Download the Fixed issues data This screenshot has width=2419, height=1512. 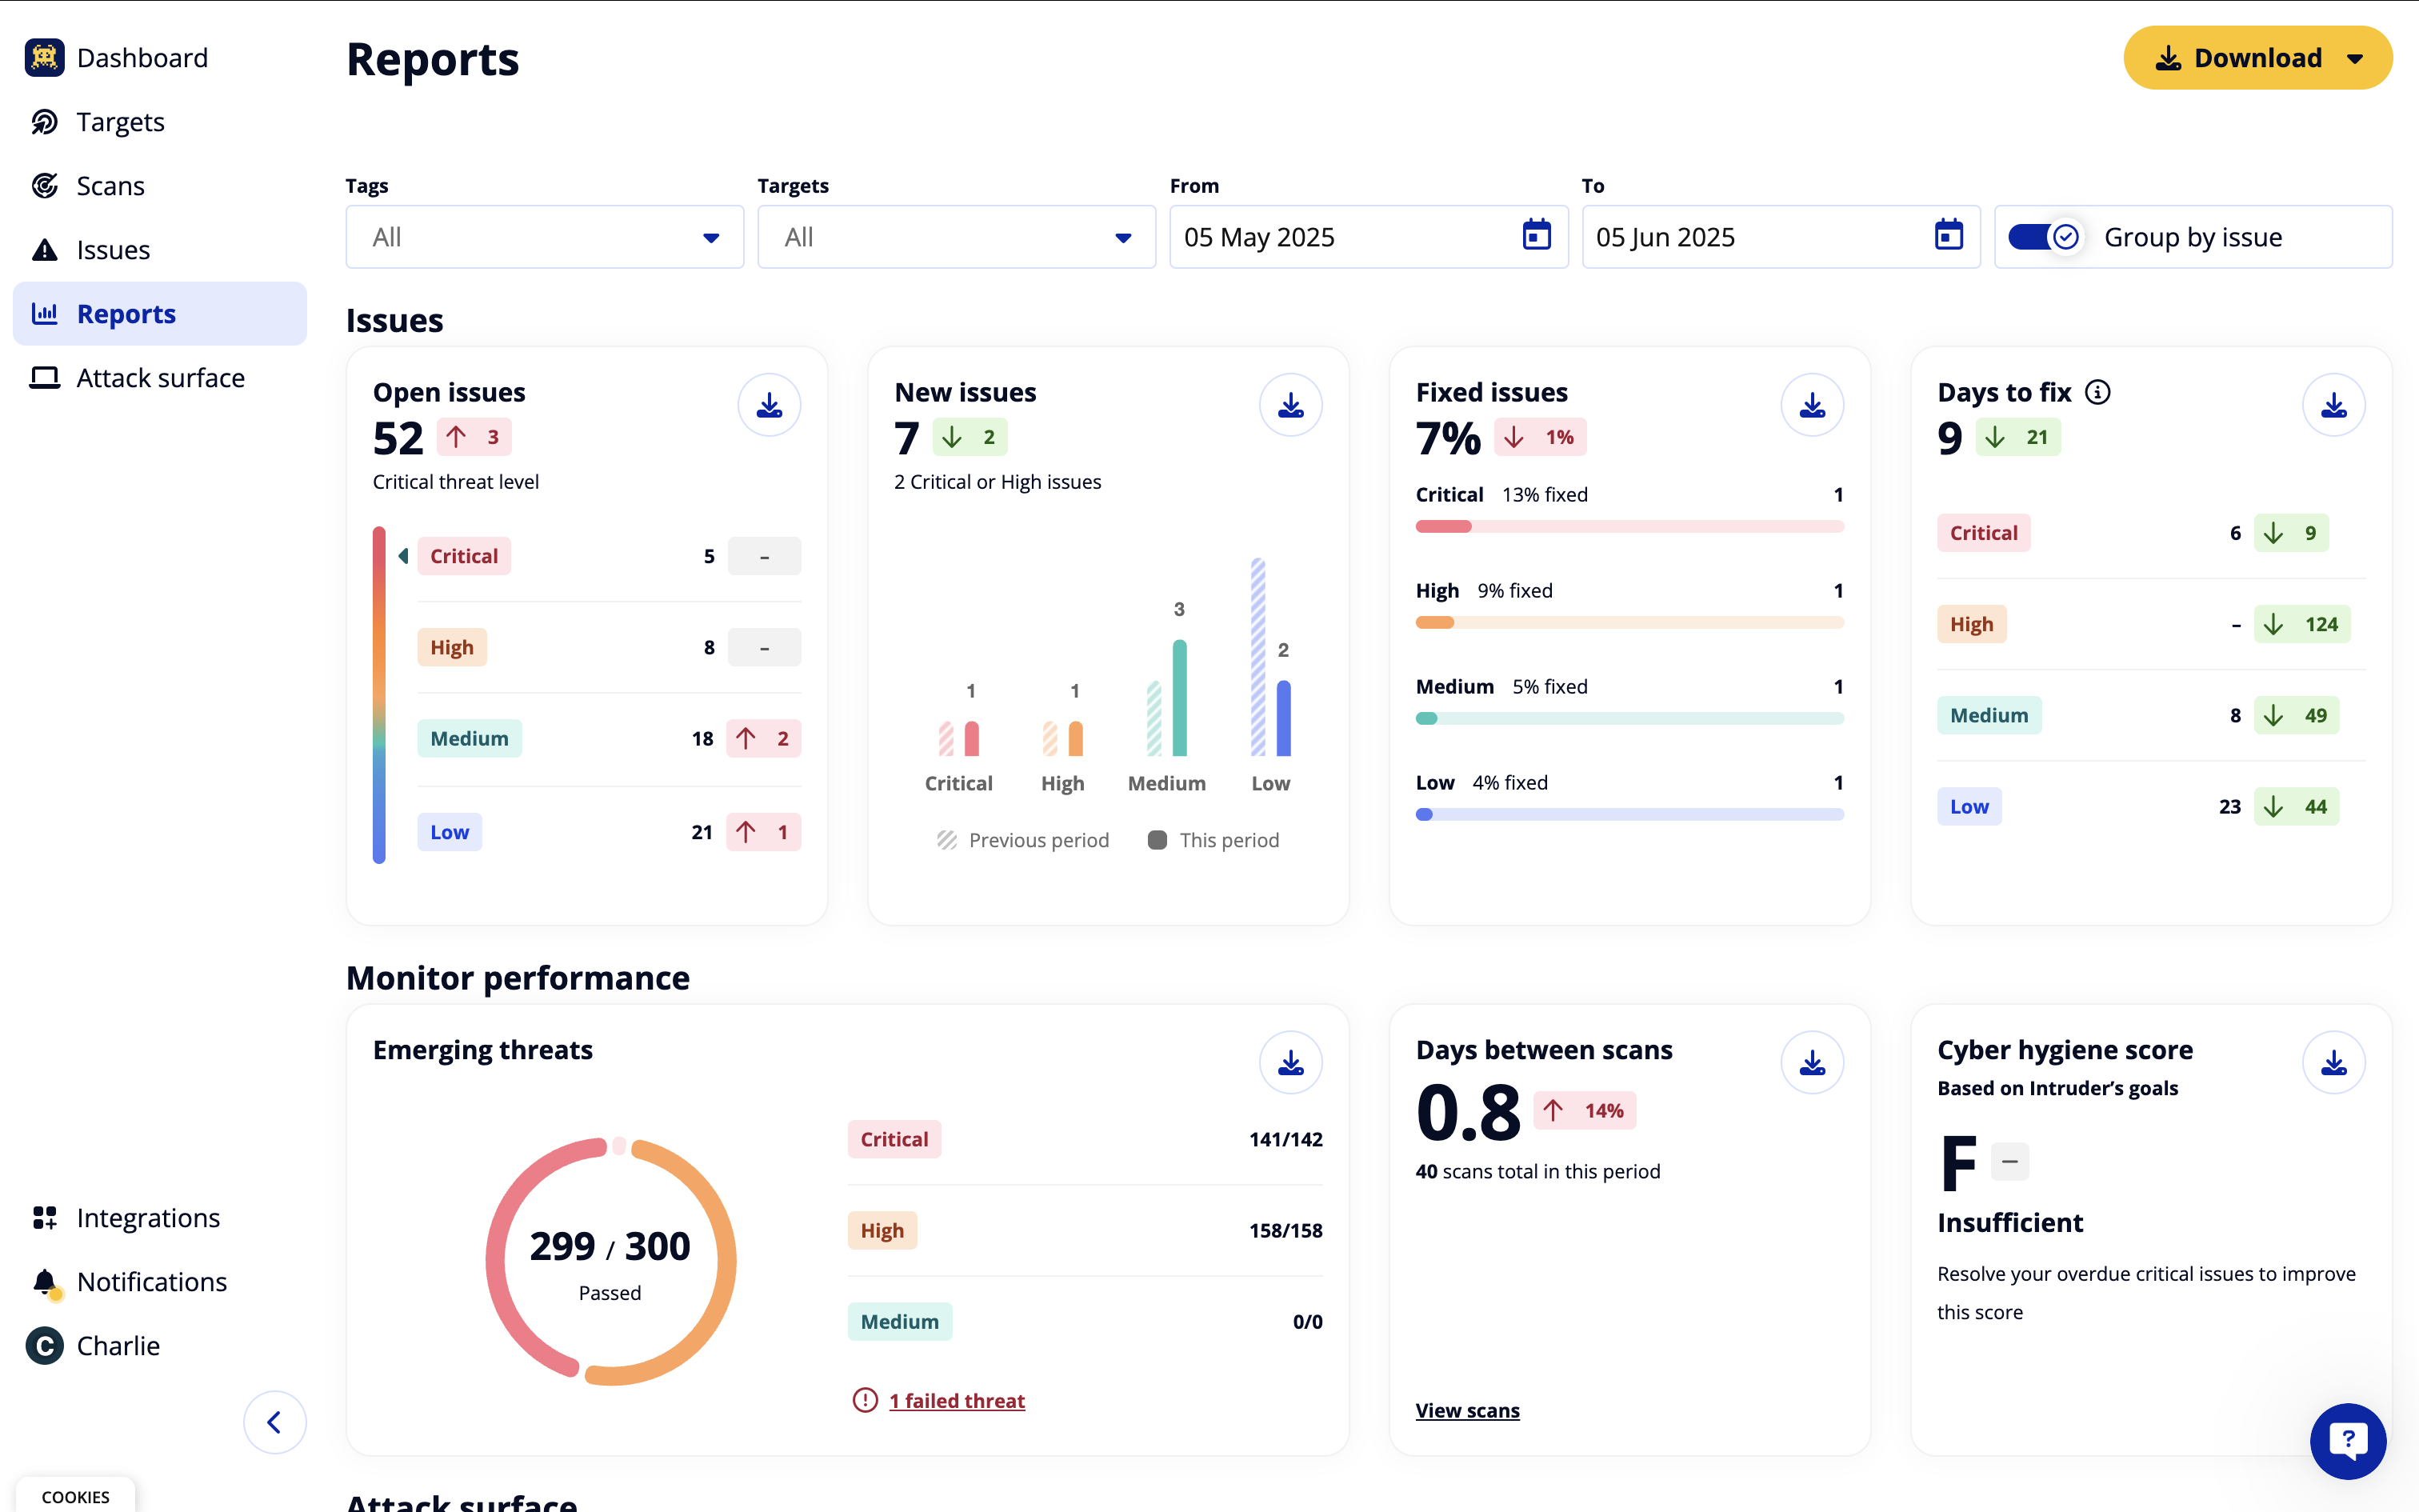click(1811, 405)
